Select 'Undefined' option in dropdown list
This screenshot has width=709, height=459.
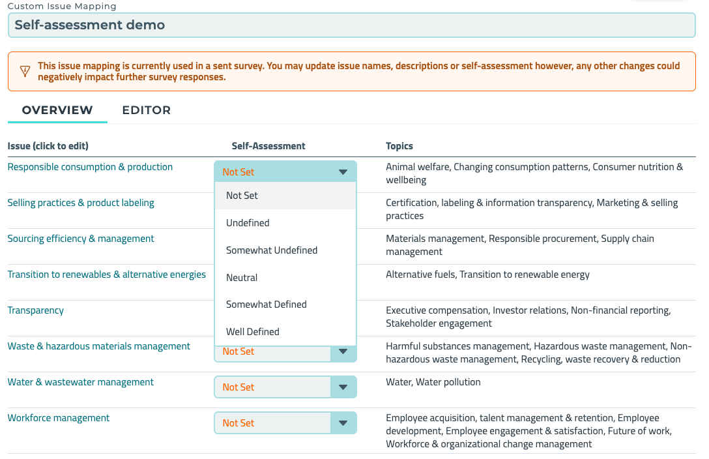[x=248, y=223]
